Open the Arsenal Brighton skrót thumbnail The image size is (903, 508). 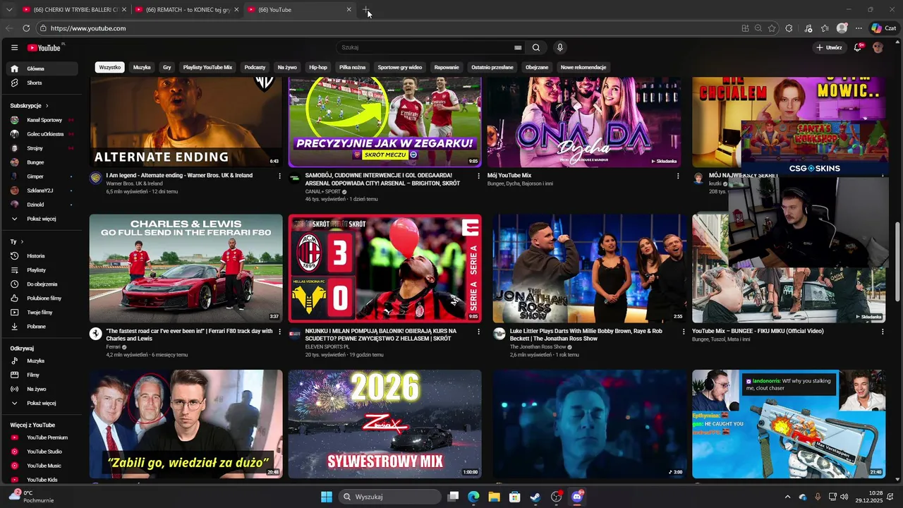coord(385,122)
